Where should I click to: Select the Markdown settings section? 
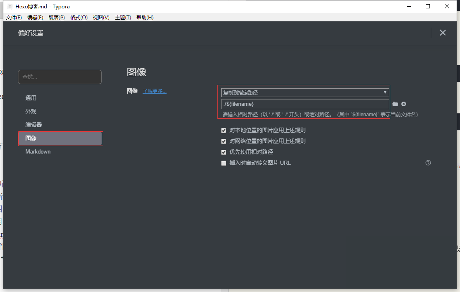coord(38,151)
